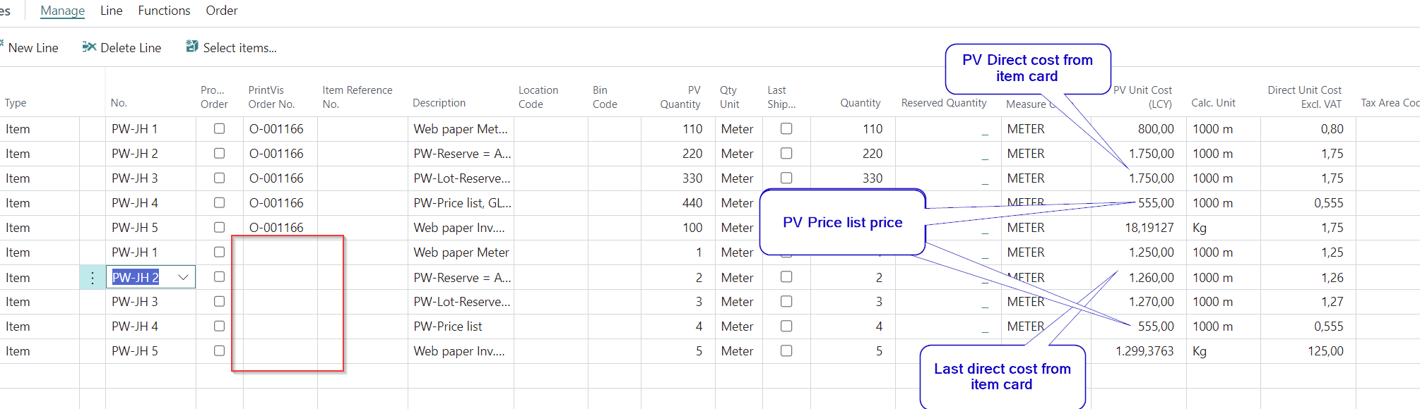This screenshot has width=1420, height=409.
Task: Toggle Last Ship checkbox for quantity 5 row
Action: point(786,351)
